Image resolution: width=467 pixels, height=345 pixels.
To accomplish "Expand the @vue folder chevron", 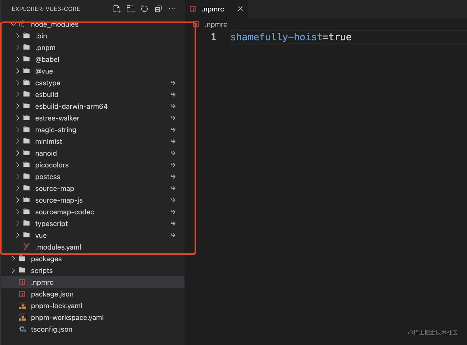I will coord(18,71).
